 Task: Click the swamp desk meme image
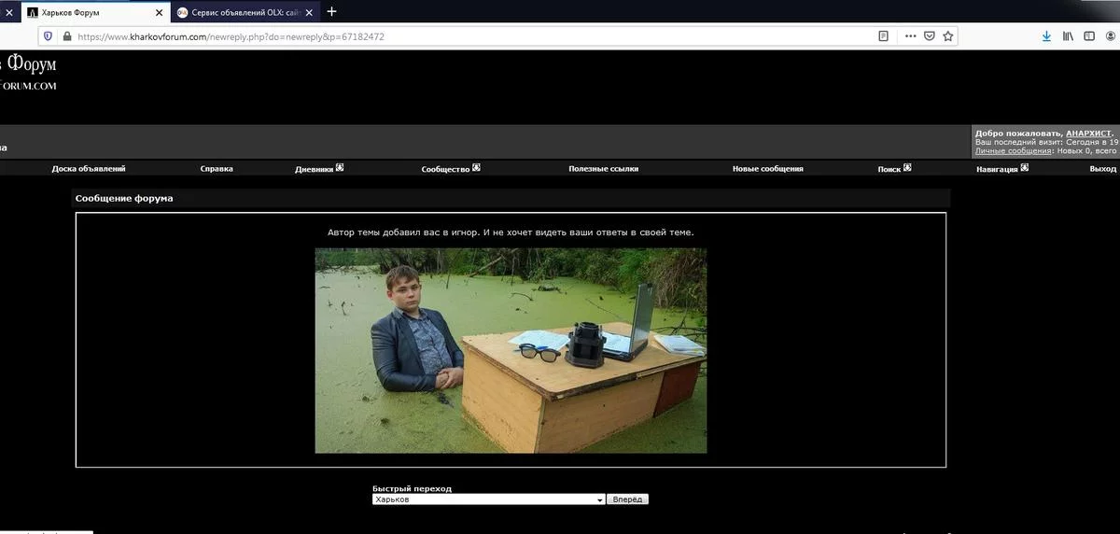(x=511, y=350)
